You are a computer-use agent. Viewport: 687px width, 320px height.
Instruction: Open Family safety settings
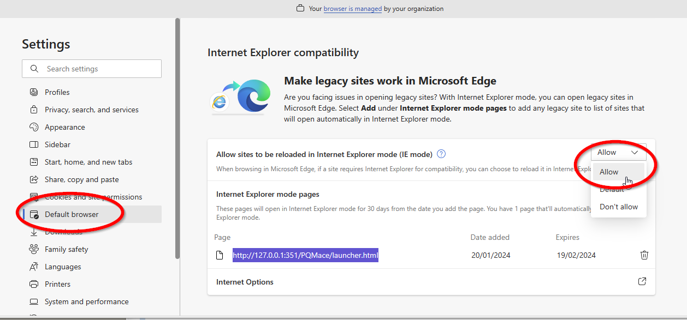[x=92, y=249]
